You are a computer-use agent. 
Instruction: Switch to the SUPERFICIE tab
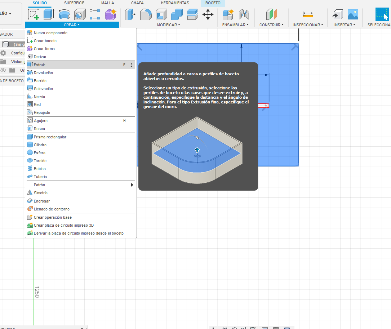[74, 3]
